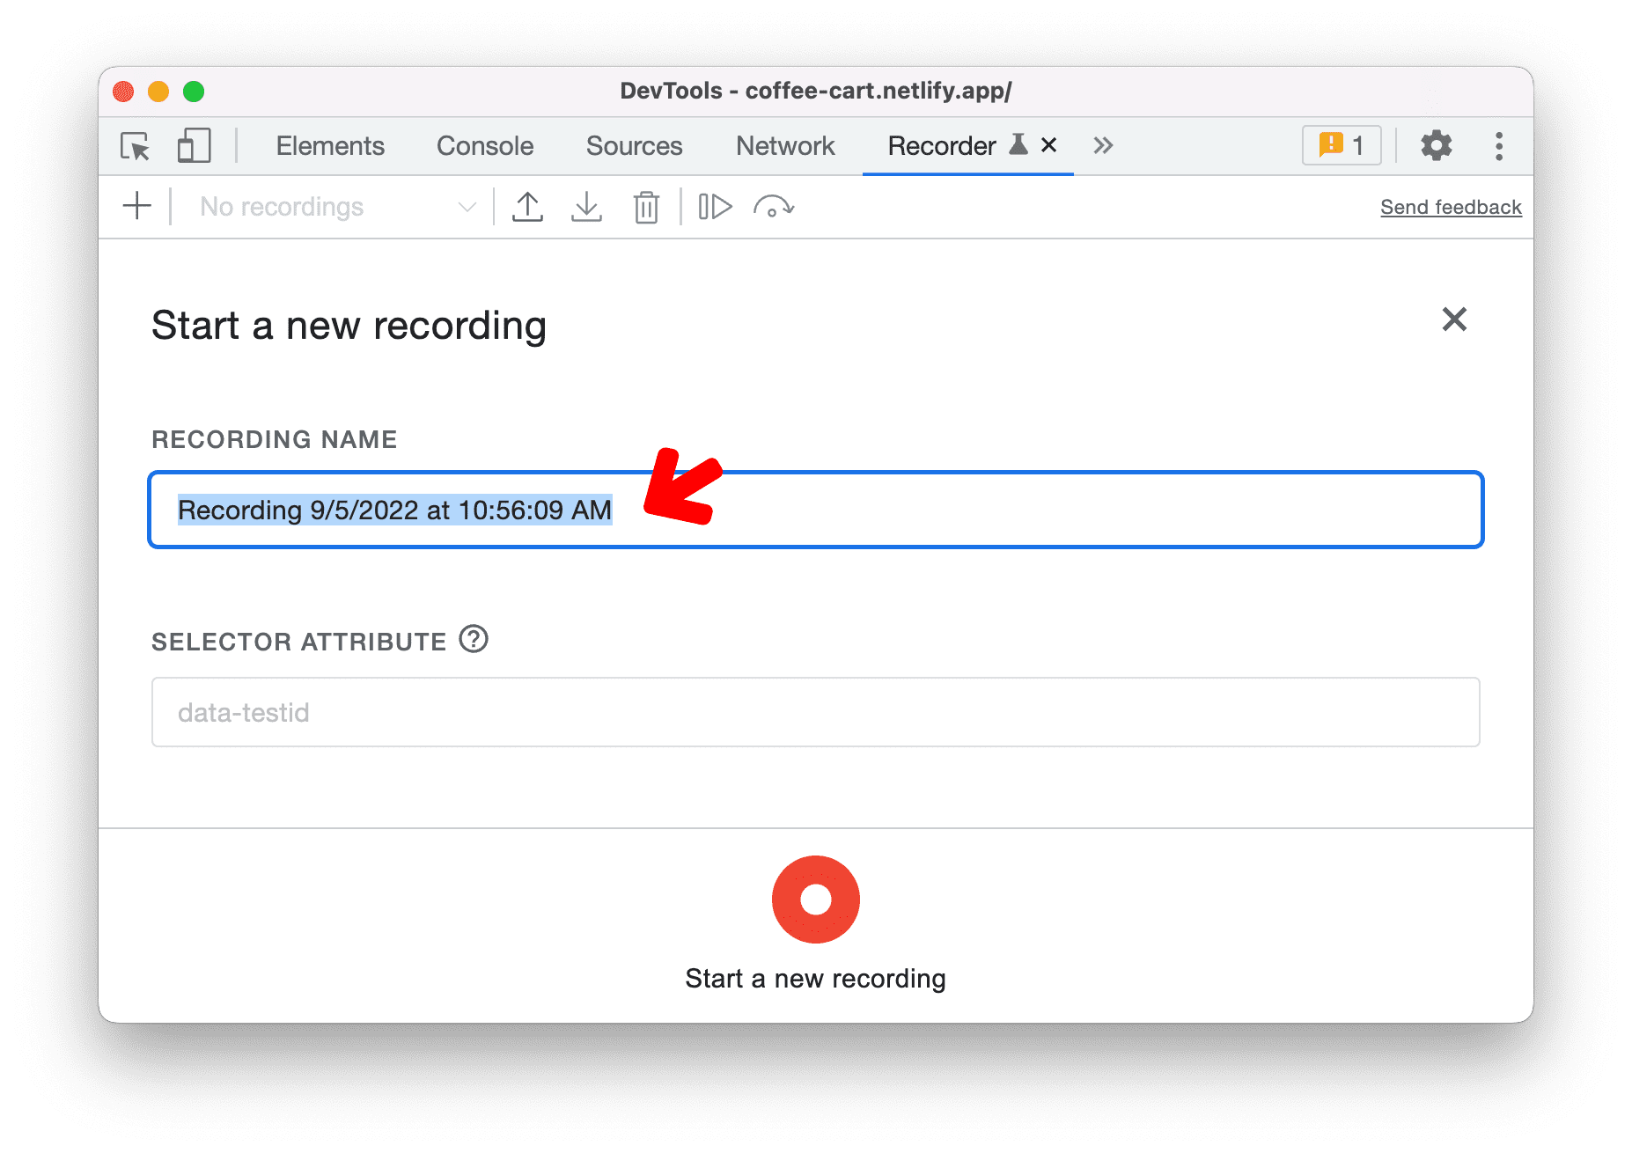Switch to the Elements tab

tap(330, 146)
